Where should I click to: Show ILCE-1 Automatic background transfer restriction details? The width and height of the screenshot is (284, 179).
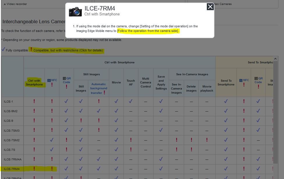pyautogui.click(x=99, y=101)
